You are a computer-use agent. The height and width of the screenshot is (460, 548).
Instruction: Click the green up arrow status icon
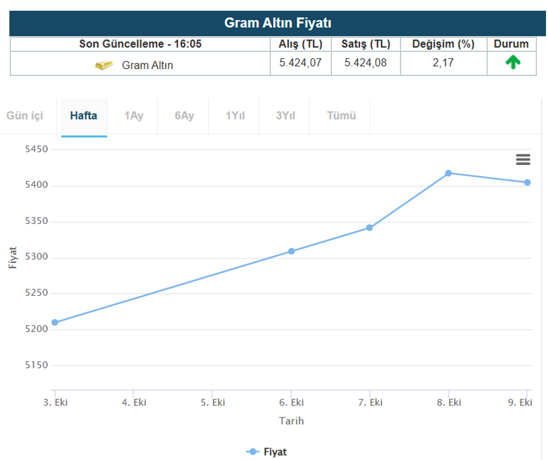(x=512, y=63)
